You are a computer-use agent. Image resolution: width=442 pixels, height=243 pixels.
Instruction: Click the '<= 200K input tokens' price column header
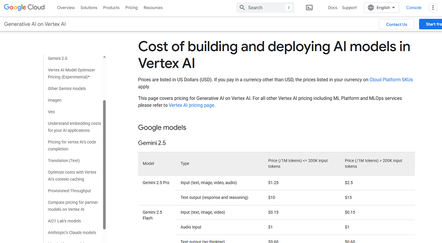point(297,163)
